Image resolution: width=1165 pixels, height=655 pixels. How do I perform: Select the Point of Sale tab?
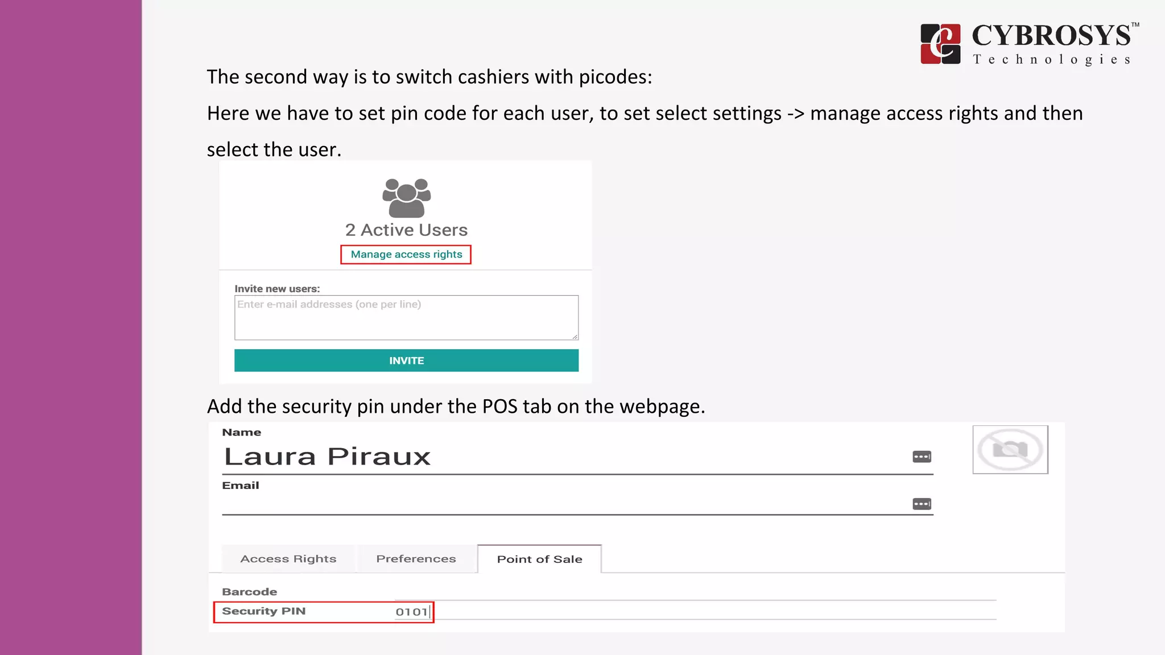click(539, 559)
